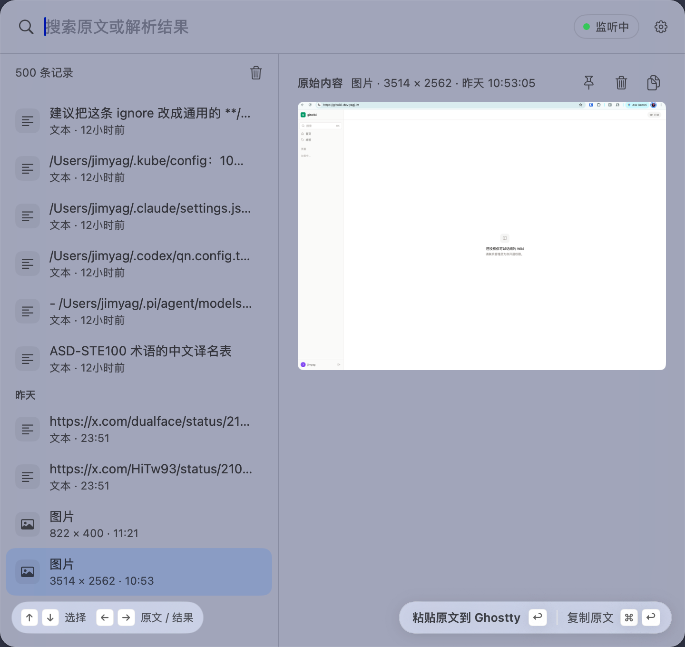This screenshot has height=647, width=685.
Task: Select the /Users/jimyag/.kube/config entry
Action: (139, 168)
